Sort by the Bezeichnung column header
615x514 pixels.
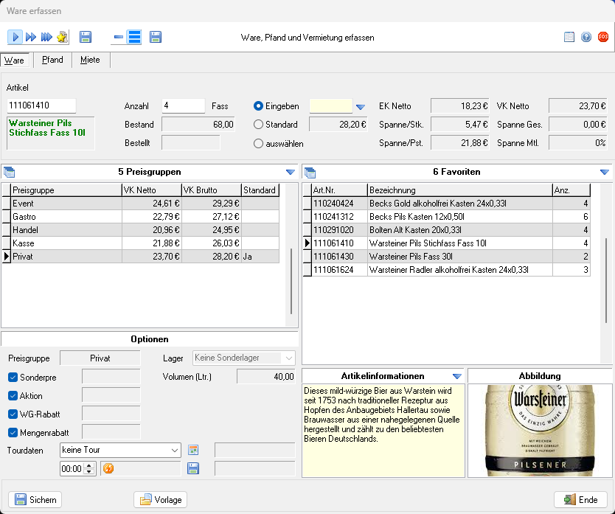459,190
